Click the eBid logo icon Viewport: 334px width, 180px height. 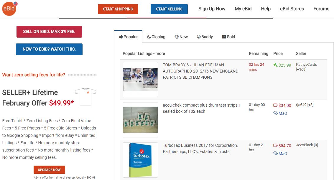(x=9, y=9)
